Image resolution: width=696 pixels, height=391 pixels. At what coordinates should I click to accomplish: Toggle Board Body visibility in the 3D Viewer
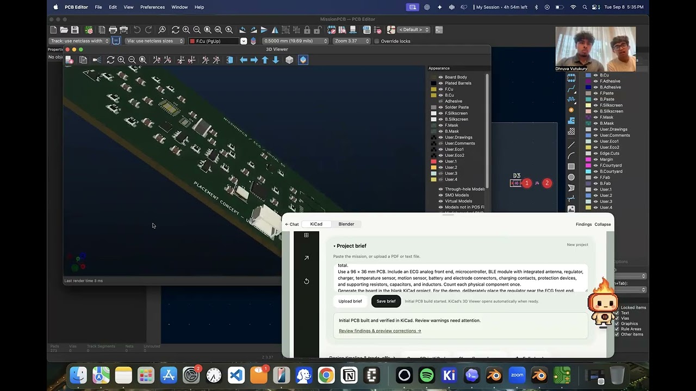[x=440, y=77]
